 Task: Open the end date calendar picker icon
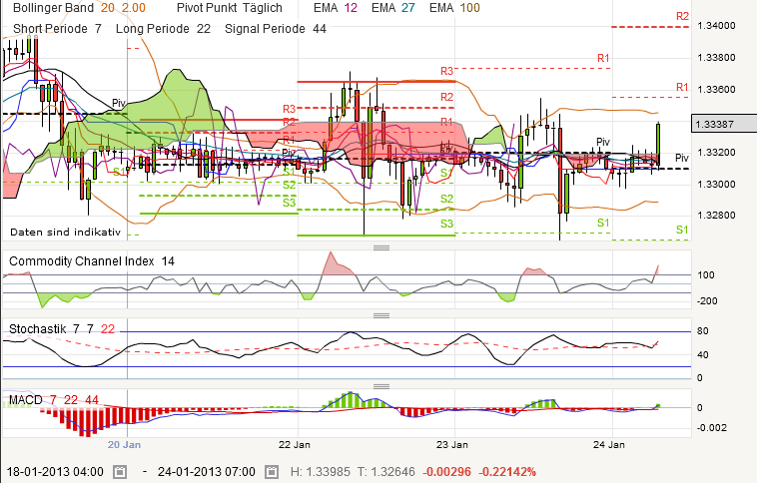(x=272, y=471)
